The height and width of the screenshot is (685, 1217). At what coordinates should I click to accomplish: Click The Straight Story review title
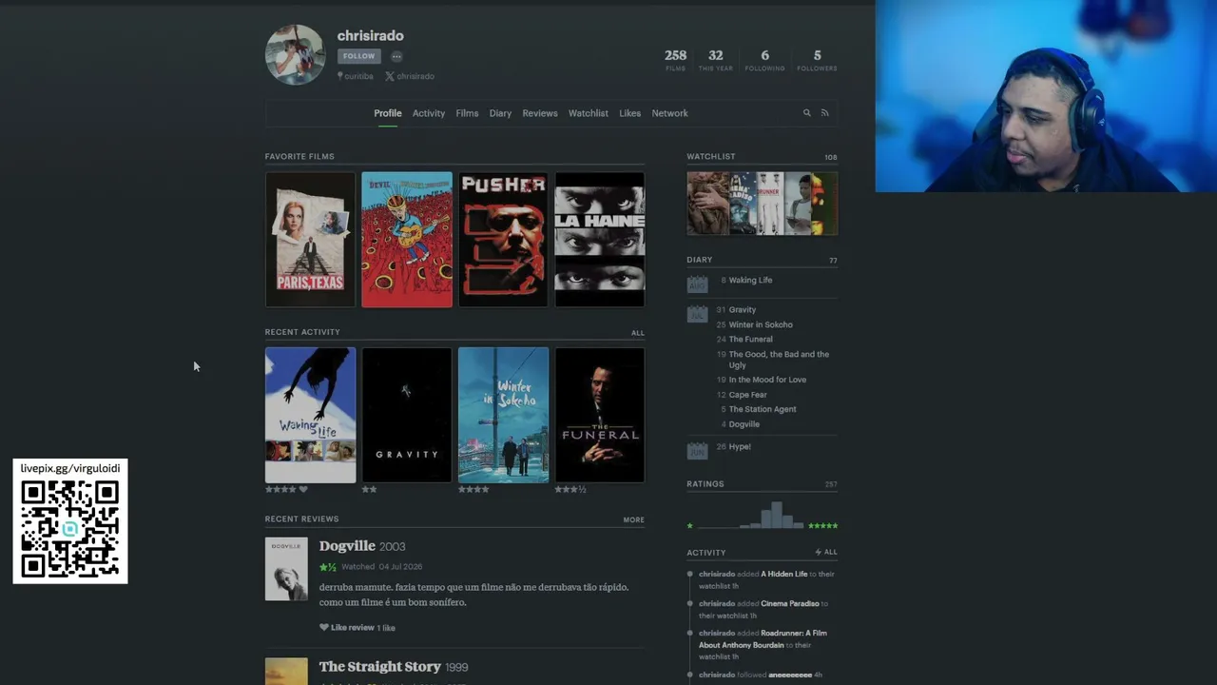(380, 667)
